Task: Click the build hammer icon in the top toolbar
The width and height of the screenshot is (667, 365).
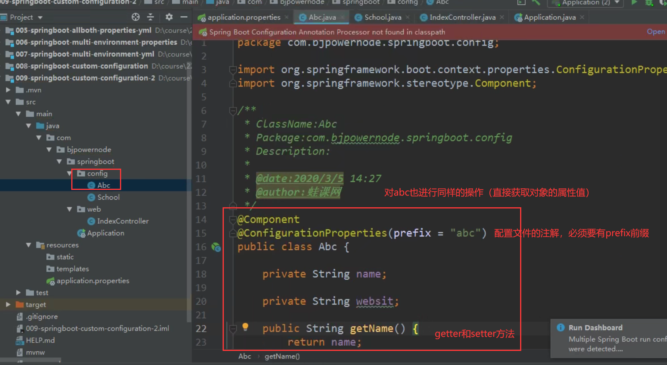Action: [x=536, y=2]
